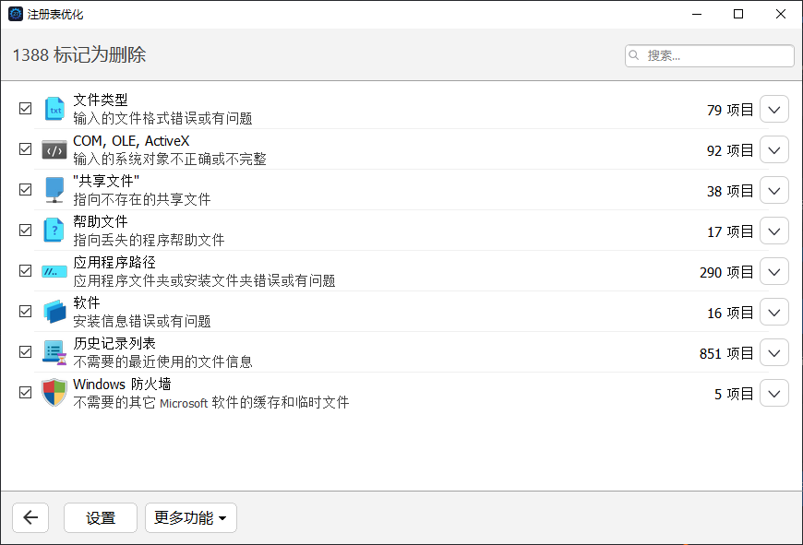
Task: Select the 应用程序路径 application path icon
Action: pos(54,270)
